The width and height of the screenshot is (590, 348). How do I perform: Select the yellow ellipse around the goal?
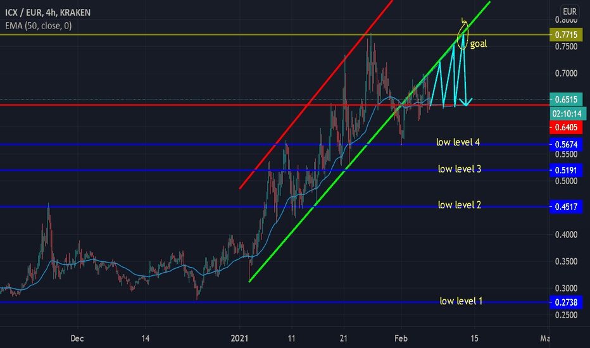(463, 34)
